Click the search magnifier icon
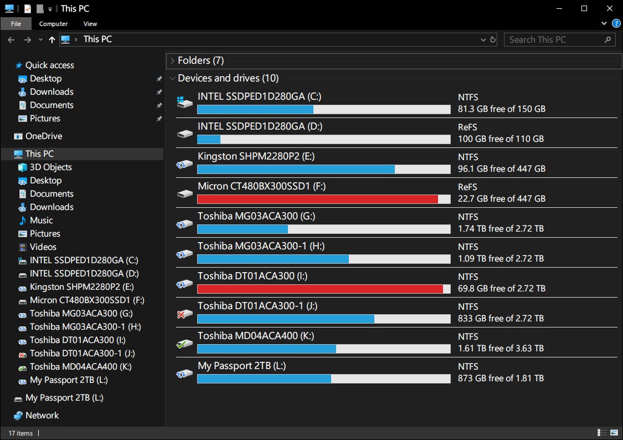623x440 pixels. (x=607, y=40)
